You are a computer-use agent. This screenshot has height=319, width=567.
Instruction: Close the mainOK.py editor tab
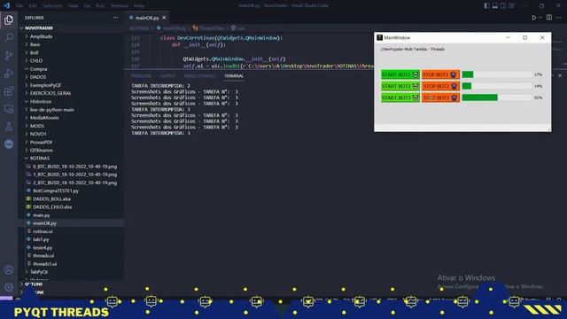164,18
